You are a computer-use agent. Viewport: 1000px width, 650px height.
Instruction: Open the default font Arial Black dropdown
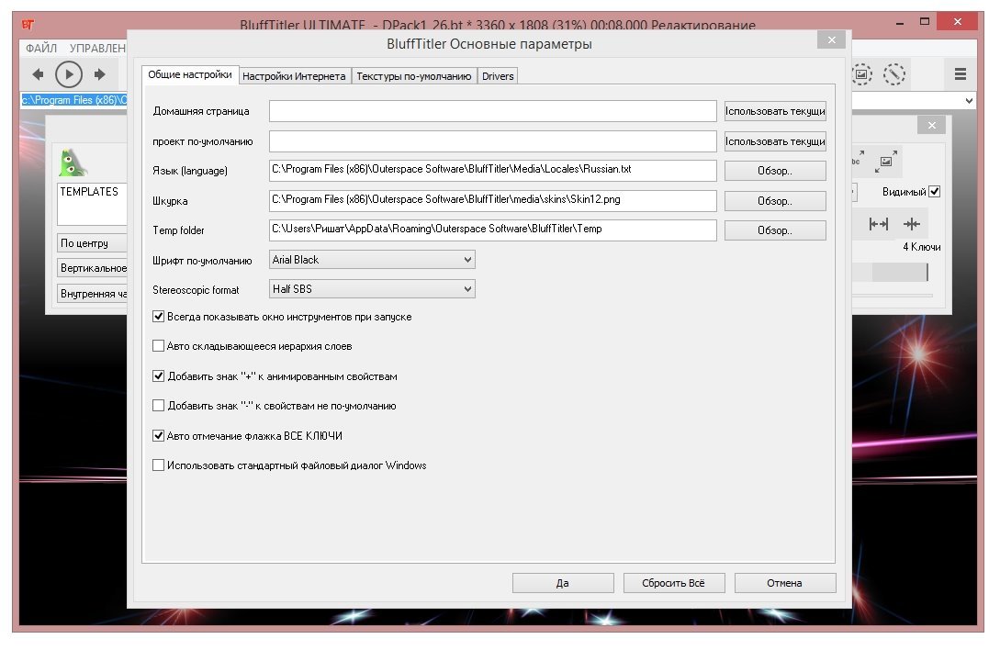(372, 260)
